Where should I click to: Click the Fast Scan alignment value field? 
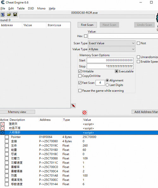pyautogui.click(x=100, y=83)
